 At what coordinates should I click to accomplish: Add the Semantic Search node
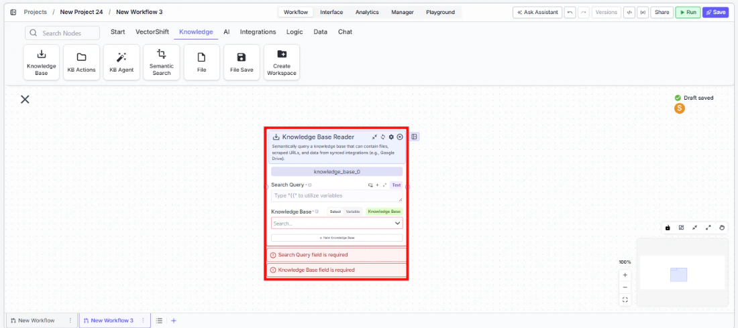[x=162, y=62]
